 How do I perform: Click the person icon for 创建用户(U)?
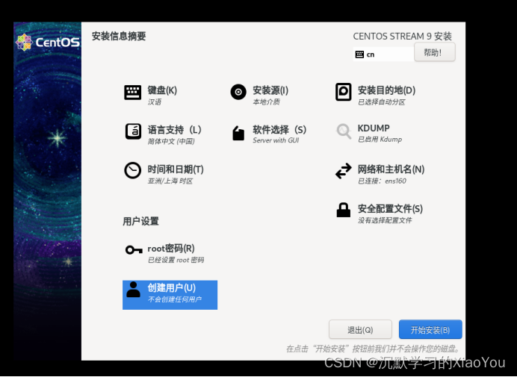click(133, 290)
